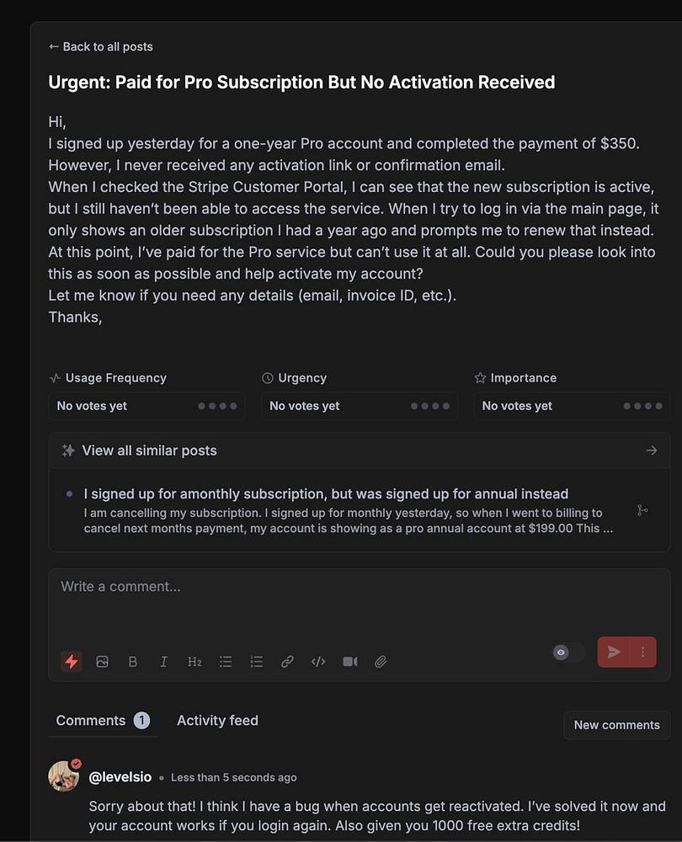
Task: Insert an image into the comment
Action: [102, 662]
